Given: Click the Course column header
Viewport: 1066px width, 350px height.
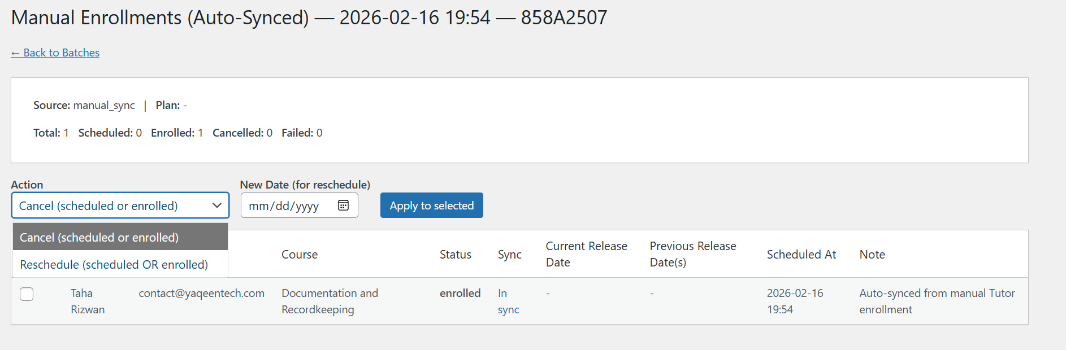Looking at the screenshot, I should 300,255.
